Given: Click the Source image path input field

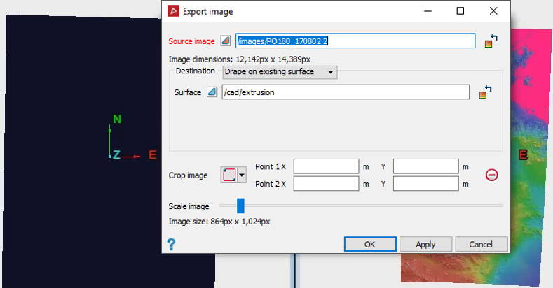Looking at the screenshot, I should click(x=355, y=41).
